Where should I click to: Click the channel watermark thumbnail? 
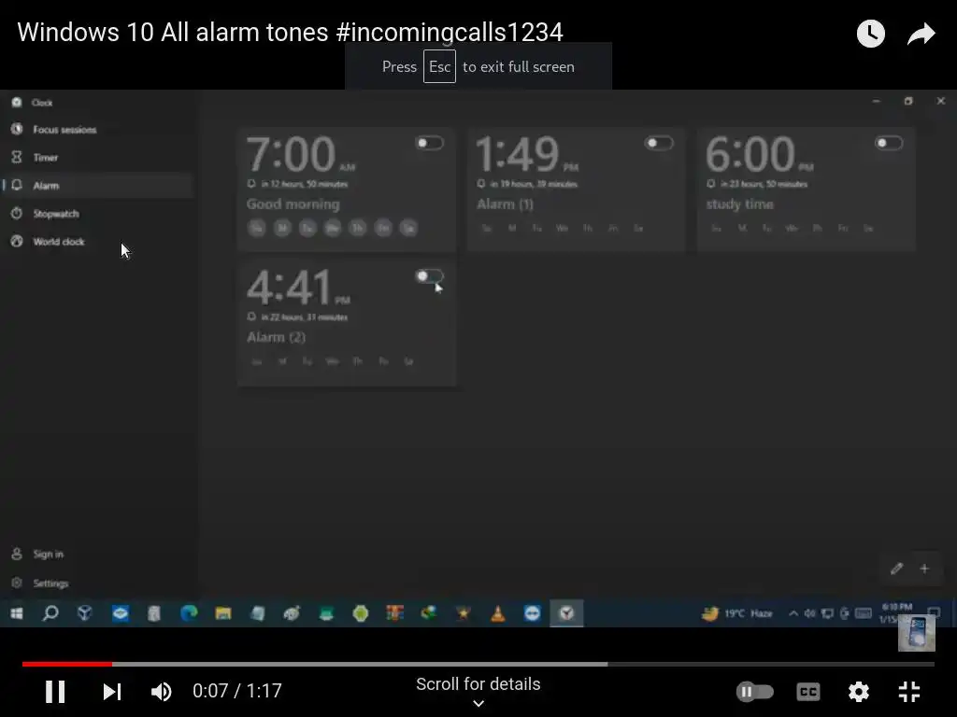pos(917,633)
